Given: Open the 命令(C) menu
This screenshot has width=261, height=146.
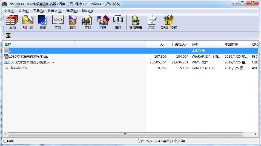Looking at the screenshot, I should click(24, 11).
